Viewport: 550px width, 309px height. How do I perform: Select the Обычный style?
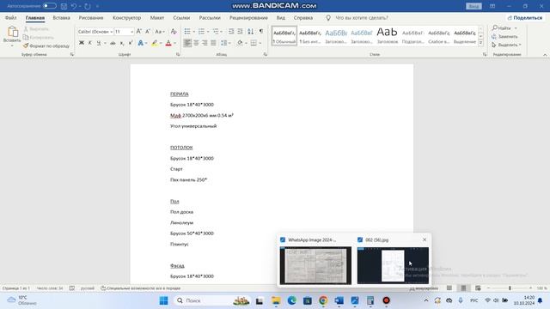pos(284,36)
